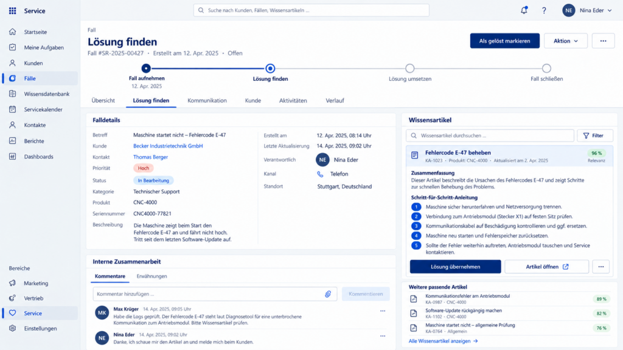
Task: Open Thomas Berger contact link
Action: pos(151,157)
